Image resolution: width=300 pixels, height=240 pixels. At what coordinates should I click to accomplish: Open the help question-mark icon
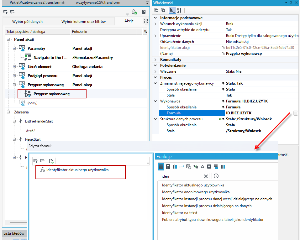coord(144,12)
